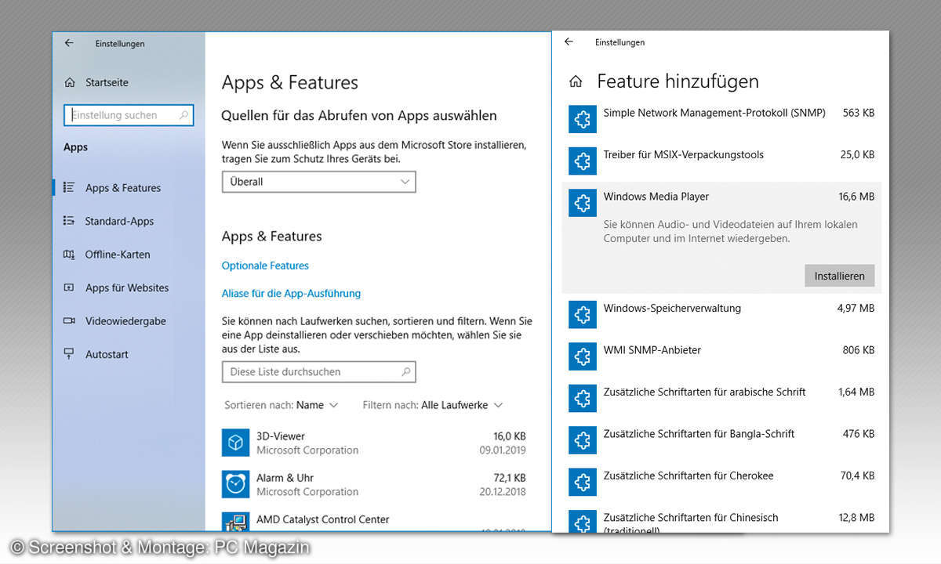Click Windows Media Player feature title
The height and width of the screenshot is (564, 941).
click(656, 197)
